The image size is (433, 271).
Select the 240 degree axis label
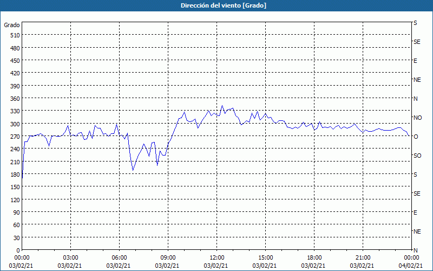pos(15,150)
